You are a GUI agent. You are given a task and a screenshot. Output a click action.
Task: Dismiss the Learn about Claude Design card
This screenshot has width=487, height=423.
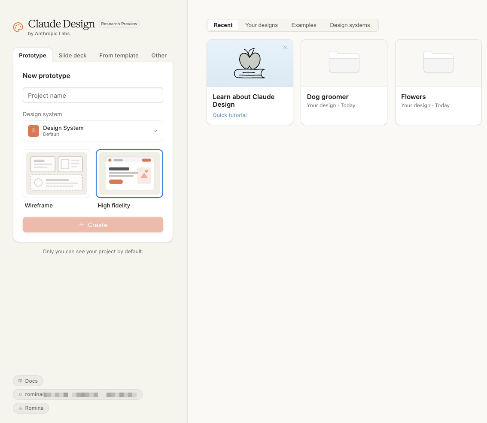click(285, 48)
